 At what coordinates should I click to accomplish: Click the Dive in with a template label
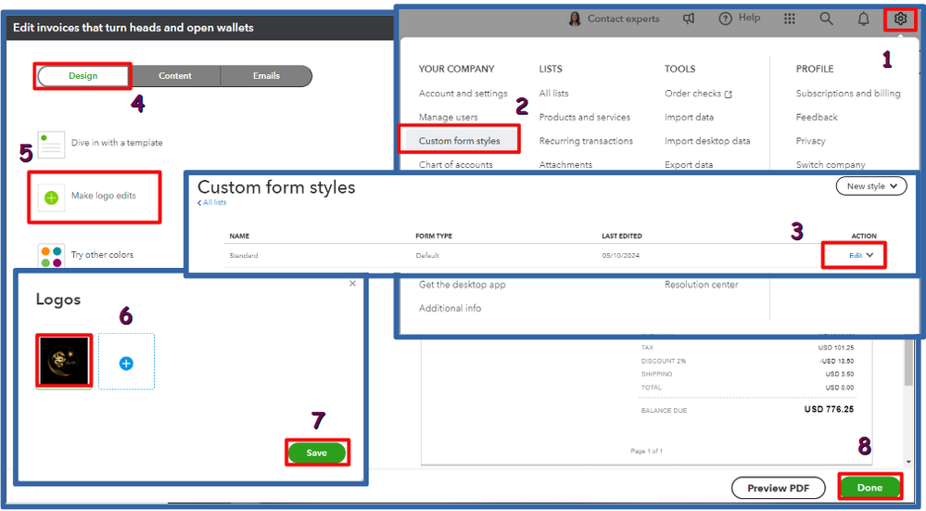pyautogui.click(x=117, y=143)
